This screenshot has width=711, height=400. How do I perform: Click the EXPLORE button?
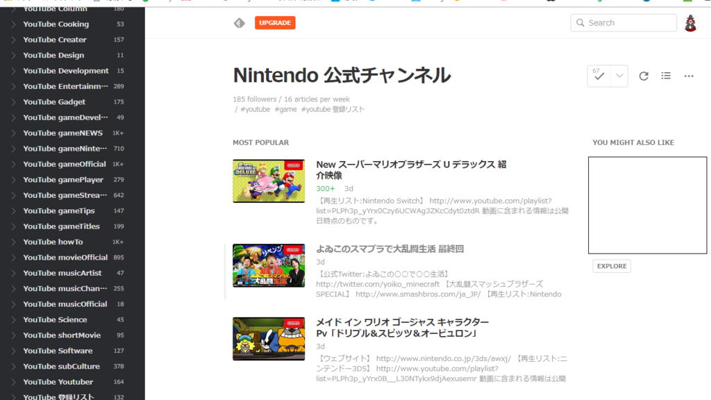612,266
